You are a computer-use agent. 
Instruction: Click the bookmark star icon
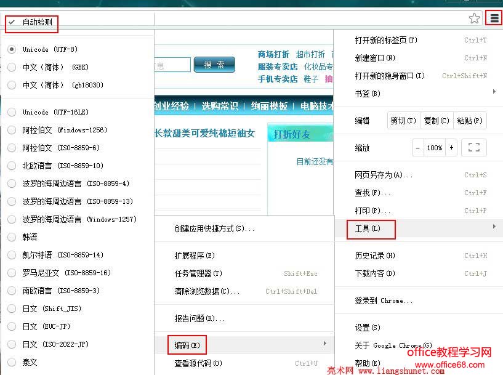click(x=474, y=18)
